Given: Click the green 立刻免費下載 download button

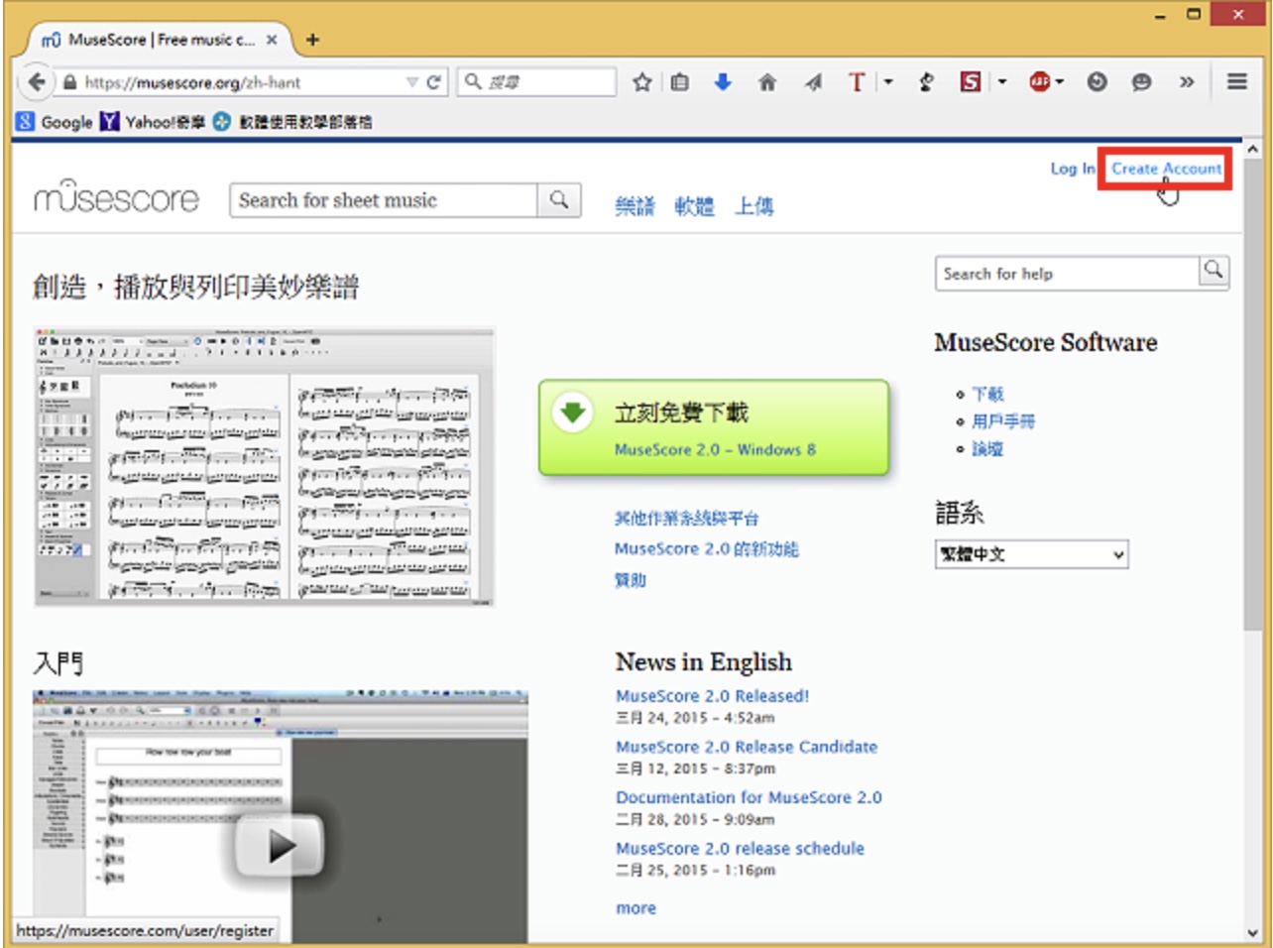Looking at the screenshot, I should click(714, 427).
